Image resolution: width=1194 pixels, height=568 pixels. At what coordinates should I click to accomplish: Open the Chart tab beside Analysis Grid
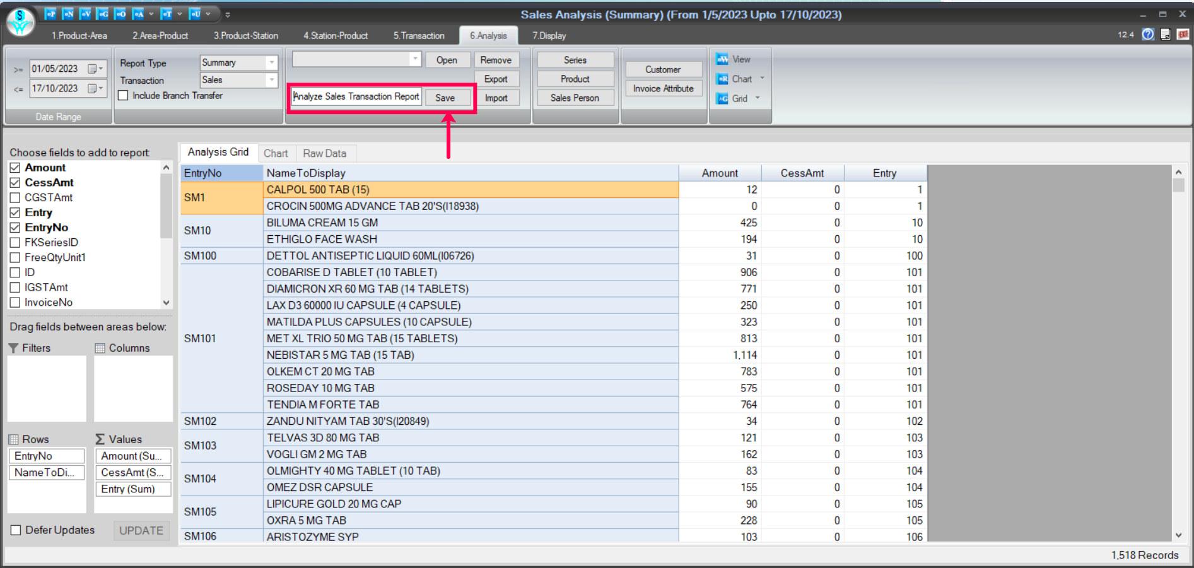point(276,153)
